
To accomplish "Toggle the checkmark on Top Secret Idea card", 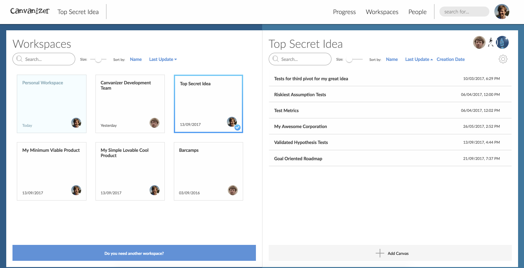I will (x=238, y=127).
